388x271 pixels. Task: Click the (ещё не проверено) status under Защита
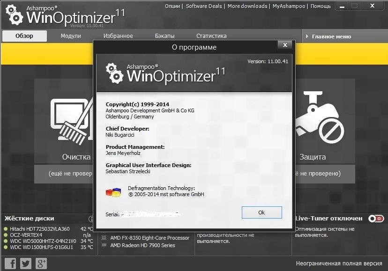[318, 173]
